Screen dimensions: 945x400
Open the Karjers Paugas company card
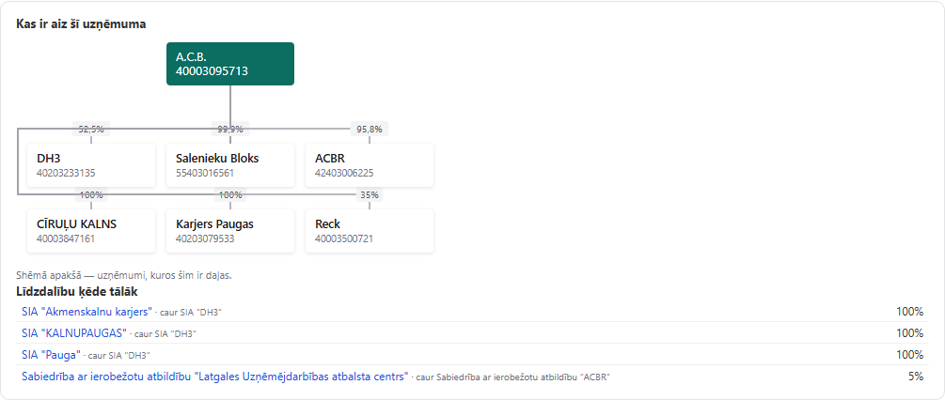click(x=230, y=231)
